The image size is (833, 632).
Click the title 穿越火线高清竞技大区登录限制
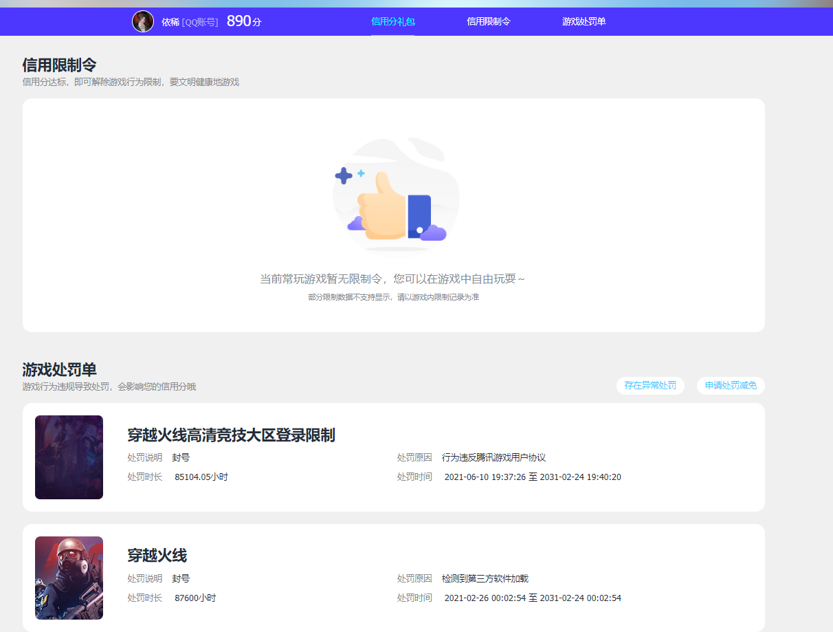[231, 435]
